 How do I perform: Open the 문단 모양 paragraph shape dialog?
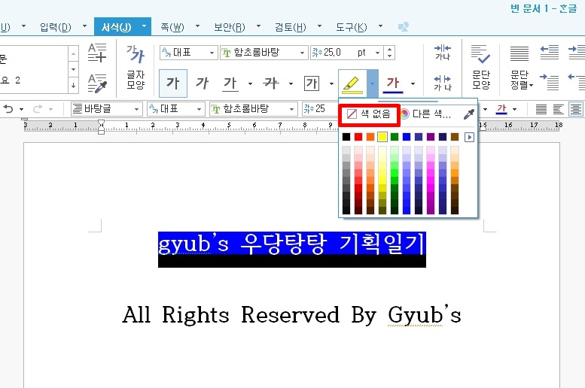[480, 68]
